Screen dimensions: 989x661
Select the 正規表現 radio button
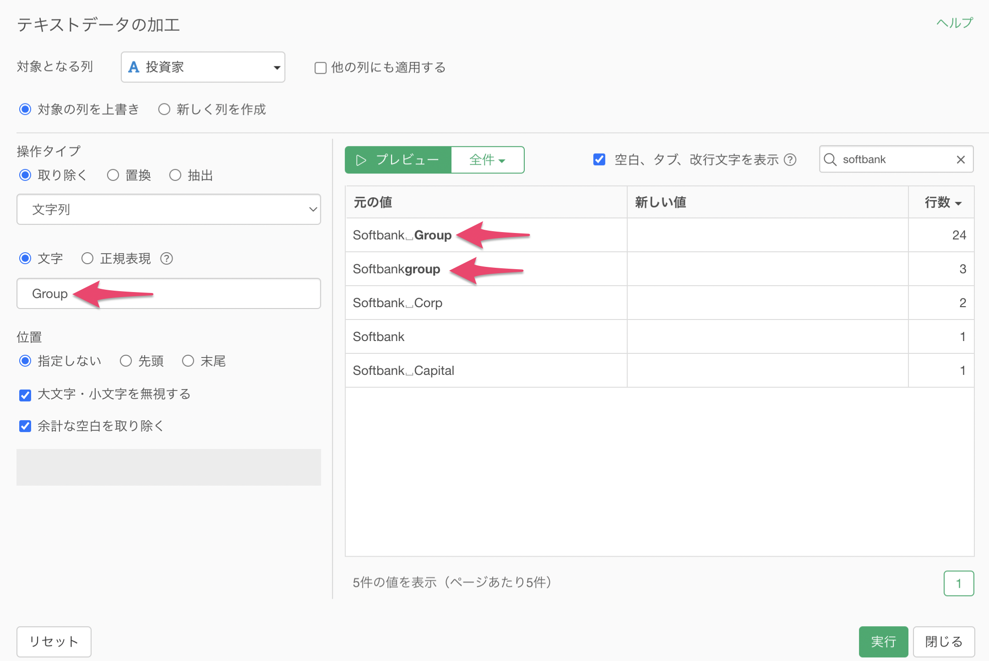click(87, 259)
